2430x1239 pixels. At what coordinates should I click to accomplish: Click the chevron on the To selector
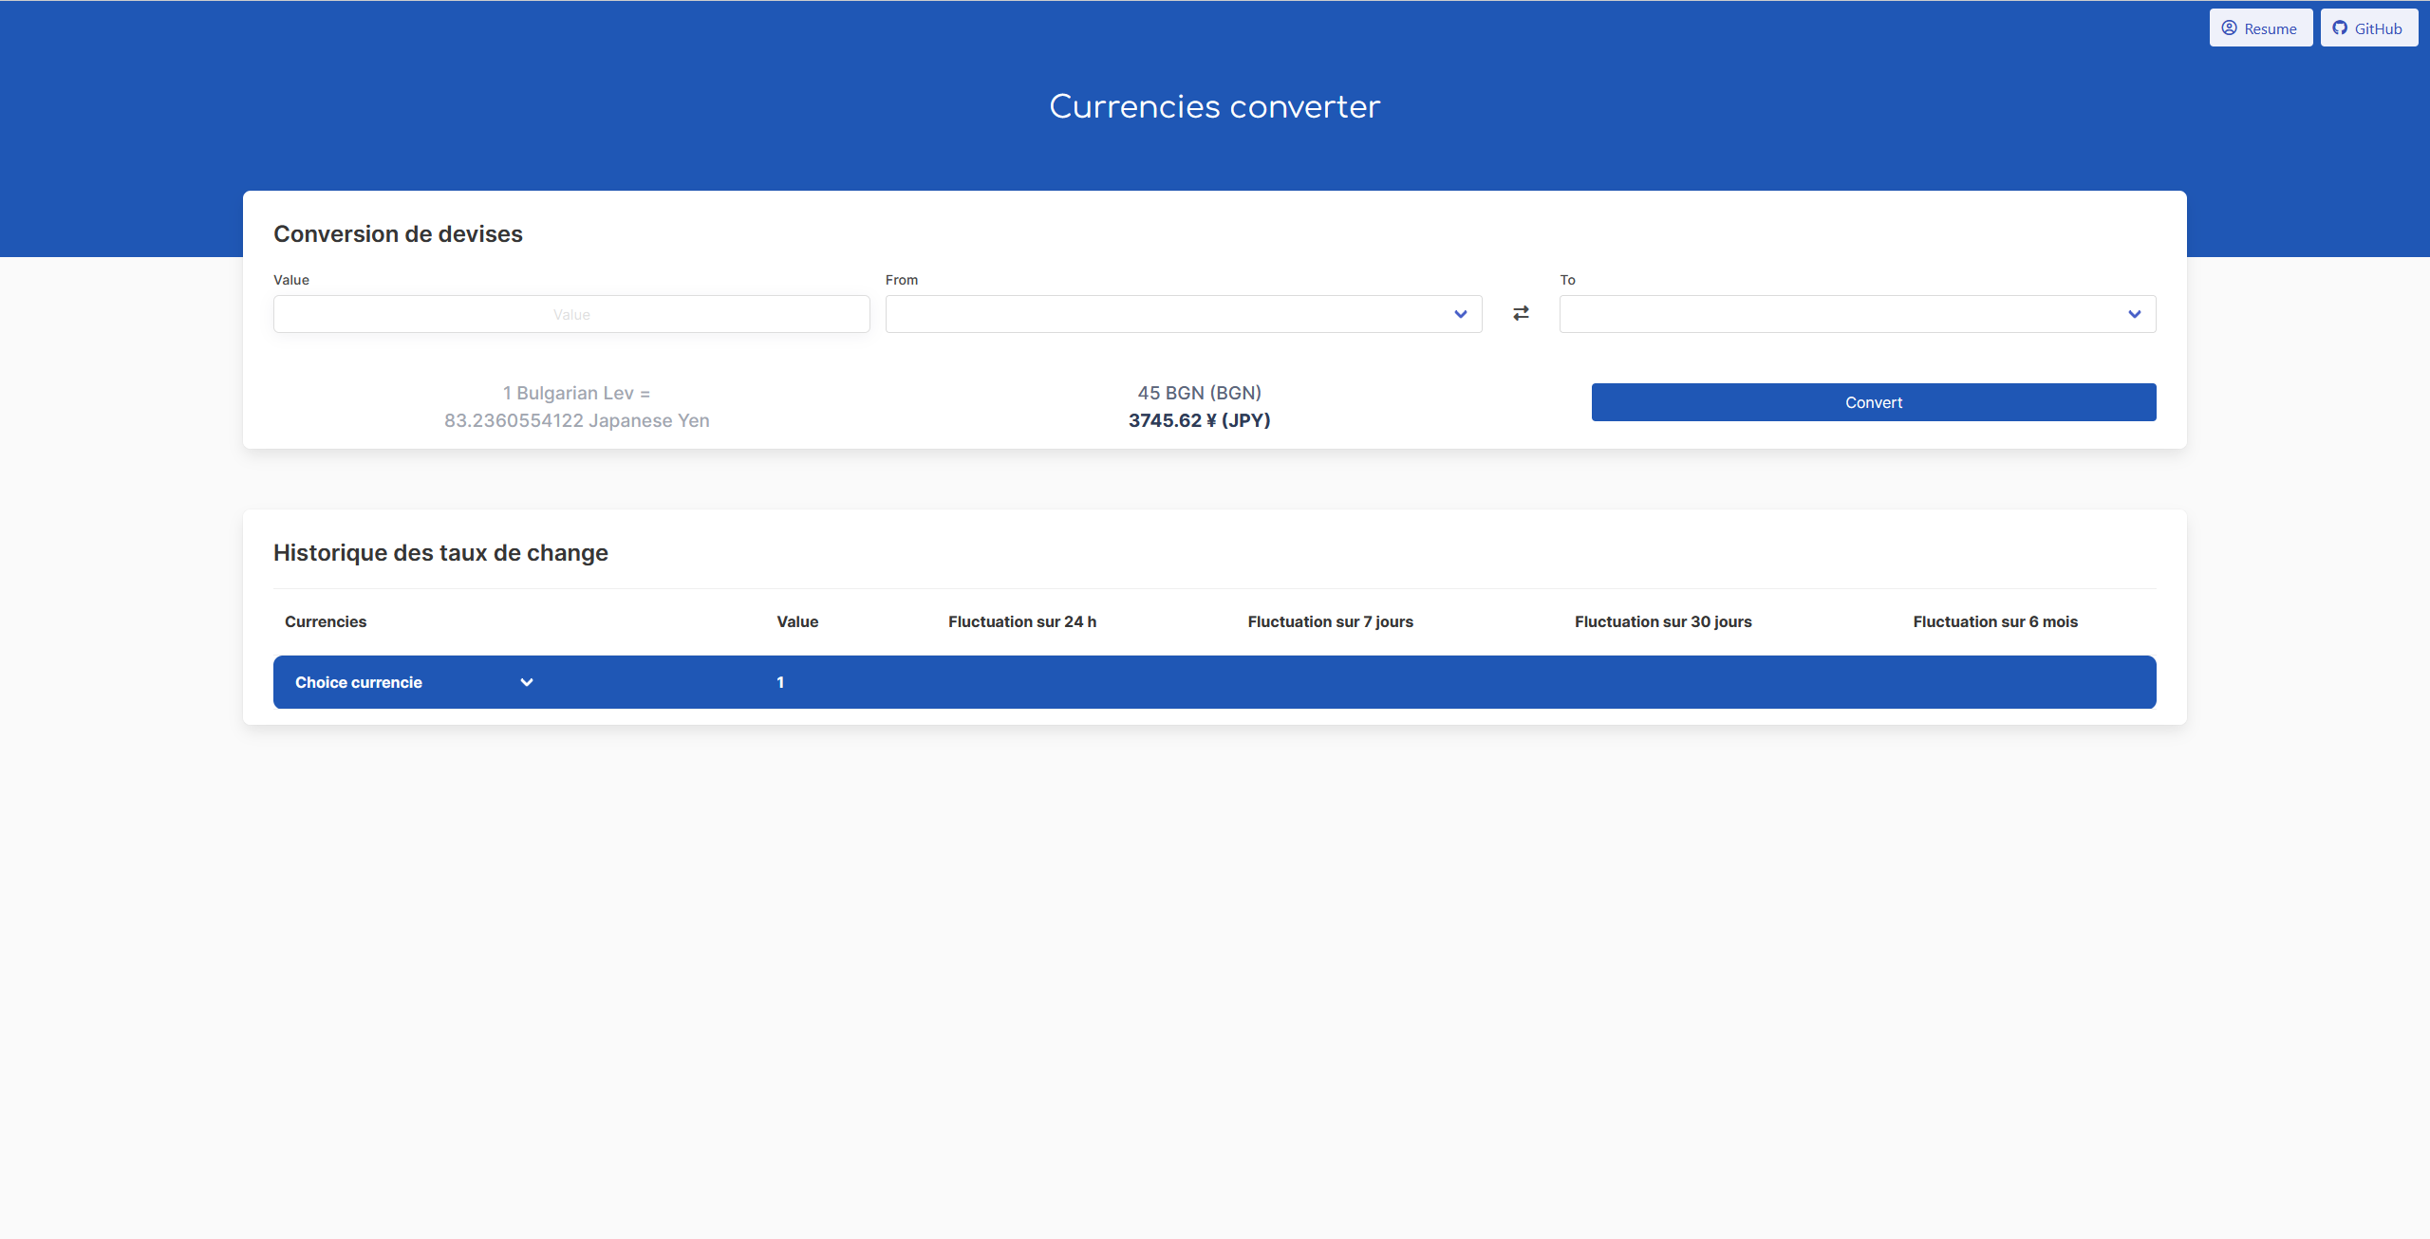pos(2135,313)
